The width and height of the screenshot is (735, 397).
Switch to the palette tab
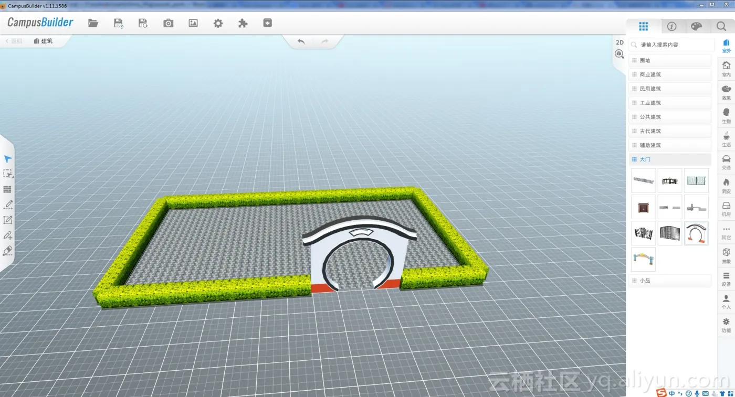pos(696,26)
